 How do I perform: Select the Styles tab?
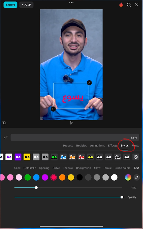[125, 146]
